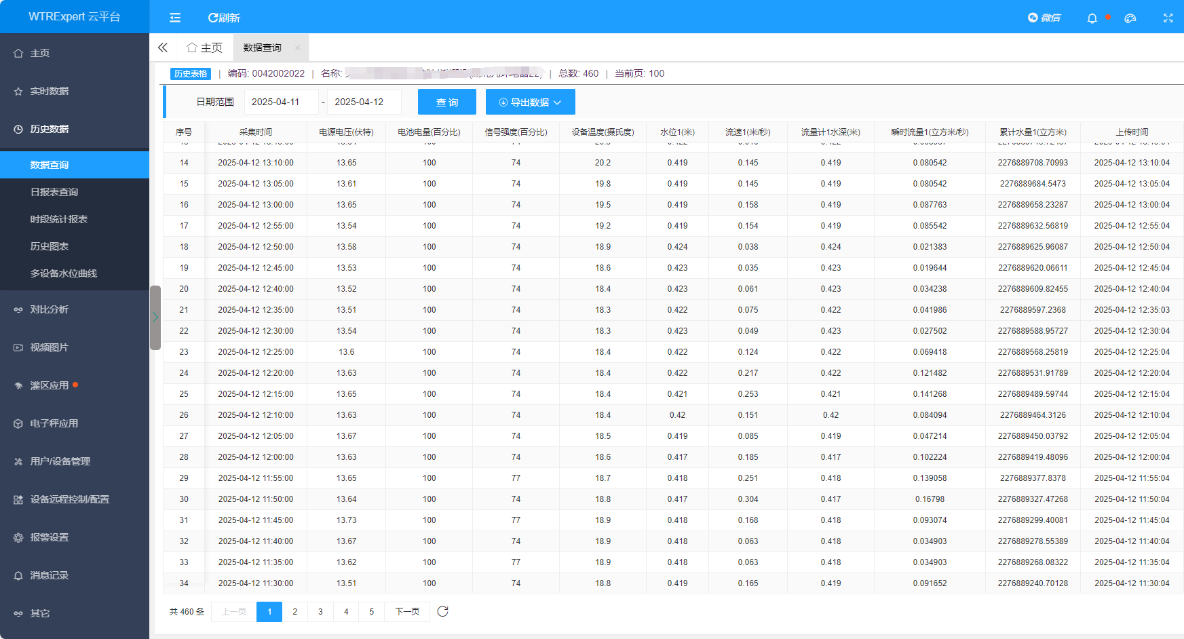Collapse 历史数据 sidebar menu
Screen dimensions: 1184x639
point(75,129)
